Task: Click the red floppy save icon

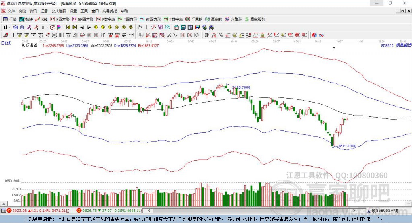Action: click(197, 27)
